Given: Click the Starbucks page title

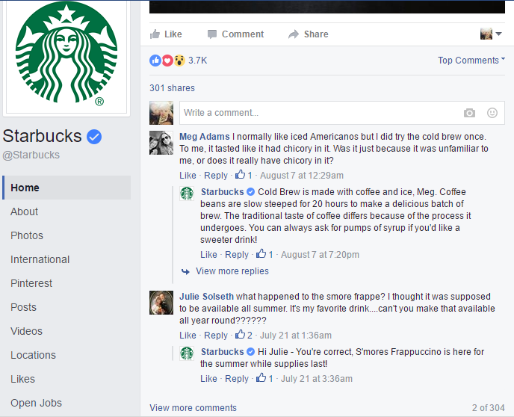Looking at the screenshot, I should 42,136.
